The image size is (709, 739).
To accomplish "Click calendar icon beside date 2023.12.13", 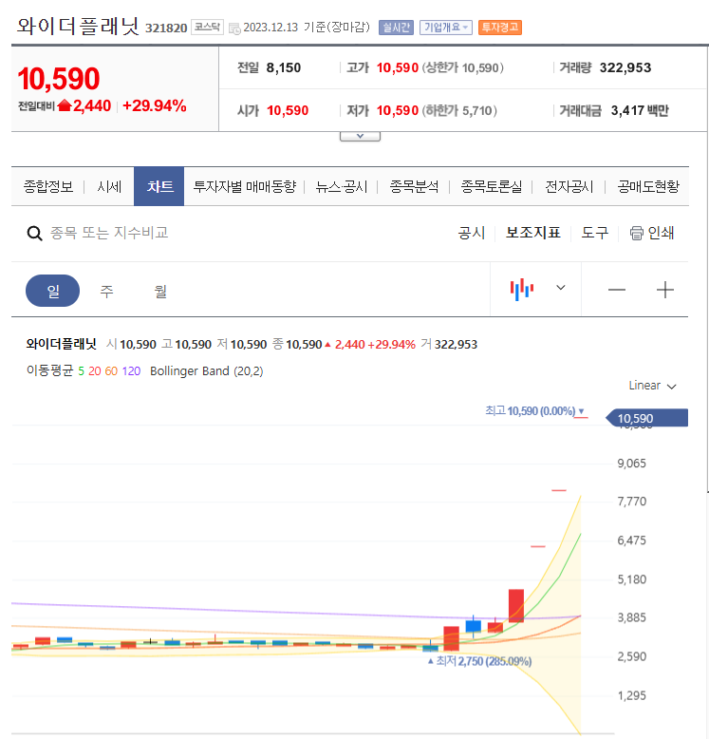I will click(x=234, y=28).
